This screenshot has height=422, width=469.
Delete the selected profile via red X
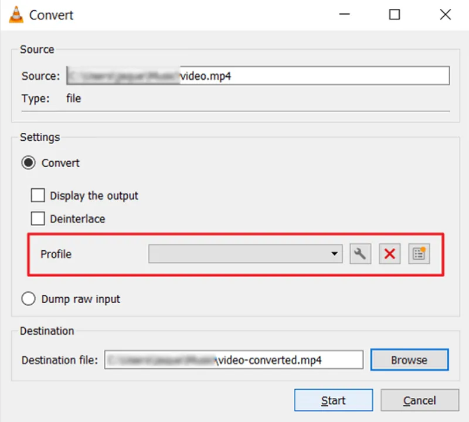coord(389,254)
